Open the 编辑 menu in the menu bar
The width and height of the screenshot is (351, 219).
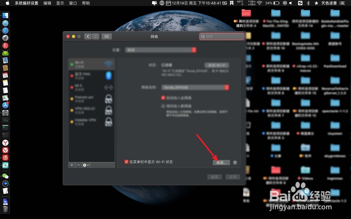47,3
